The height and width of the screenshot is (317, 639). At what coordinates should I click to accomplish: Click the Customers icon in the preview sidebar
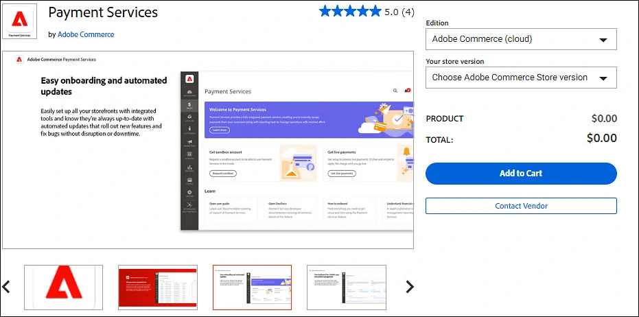point(189,130)
